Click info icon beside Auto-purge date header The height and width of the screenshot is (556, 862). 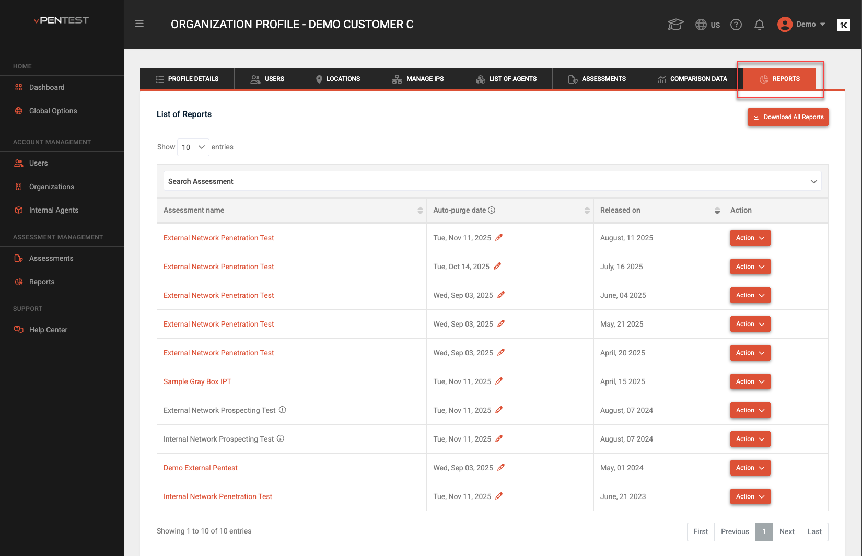[x=492, y=210]
